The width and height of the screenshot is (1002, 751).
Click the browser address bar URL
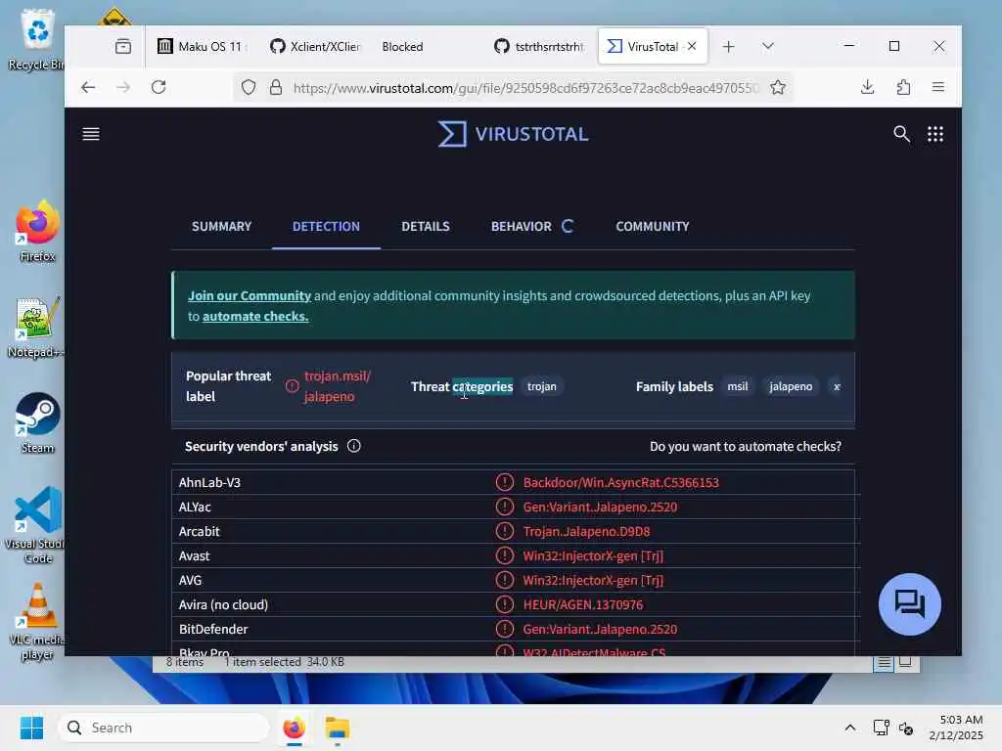point(525,87)
